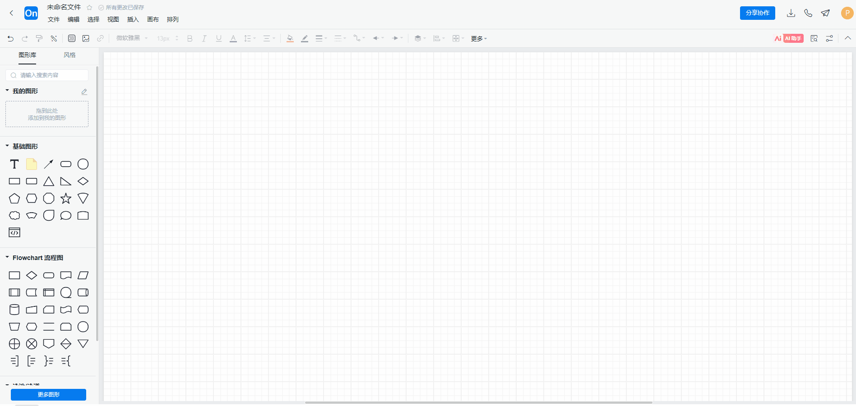Collapse the 我的图形 section
The width and height of the screenshot is (856, 406).
(x=7, y=91)
